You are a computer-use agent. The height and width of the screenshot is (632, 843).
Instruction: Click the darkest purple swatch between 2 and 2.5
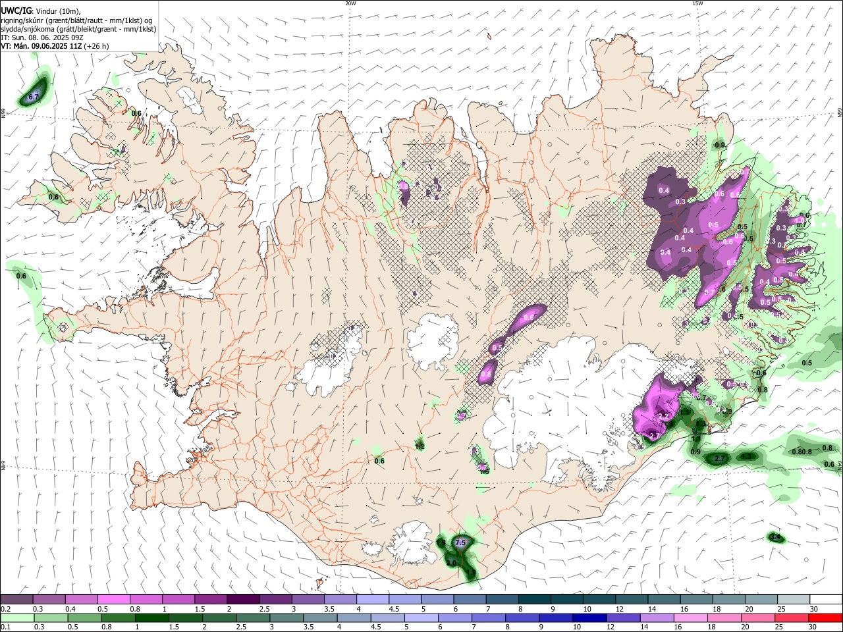(243, 600)
